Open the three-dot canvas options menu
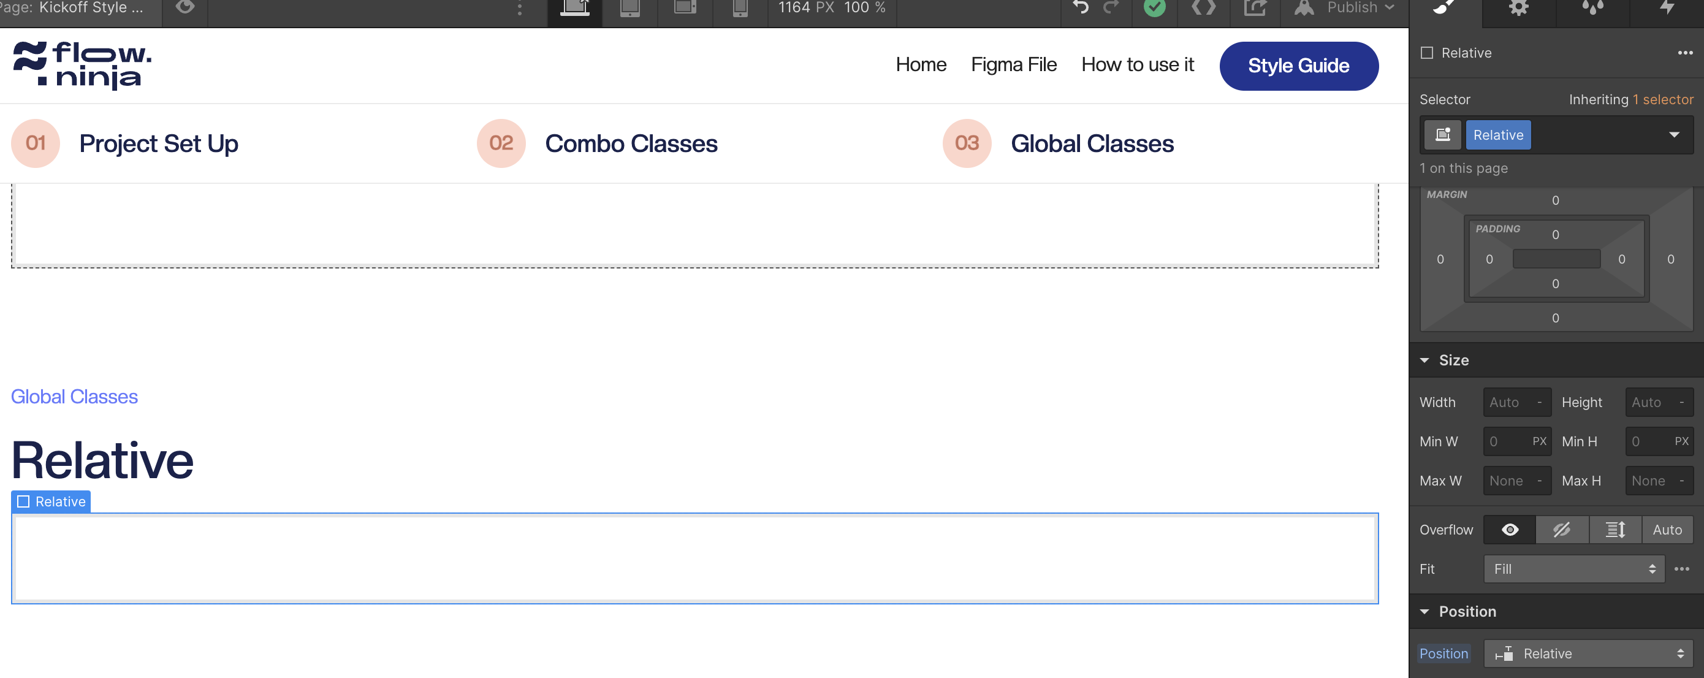 click(520, 9)
